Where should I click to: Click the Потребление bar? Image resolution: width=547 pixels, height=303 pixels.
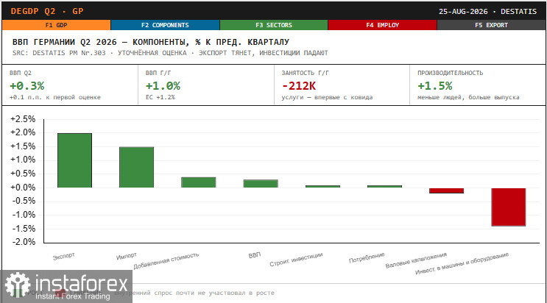point(384,187)
